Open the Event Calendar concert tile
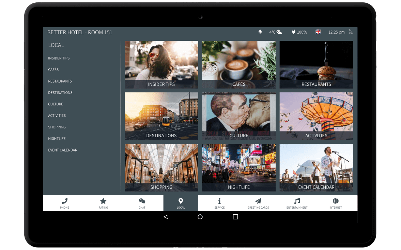This screenshot has width=401, height=250. 317,167
